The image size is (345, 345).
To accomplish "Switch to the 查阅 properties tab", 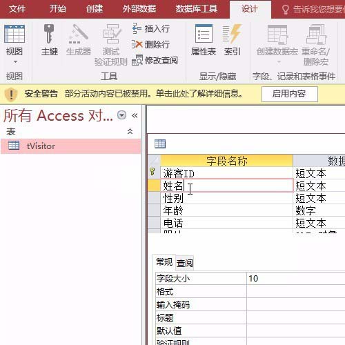I will pos(185,263).
